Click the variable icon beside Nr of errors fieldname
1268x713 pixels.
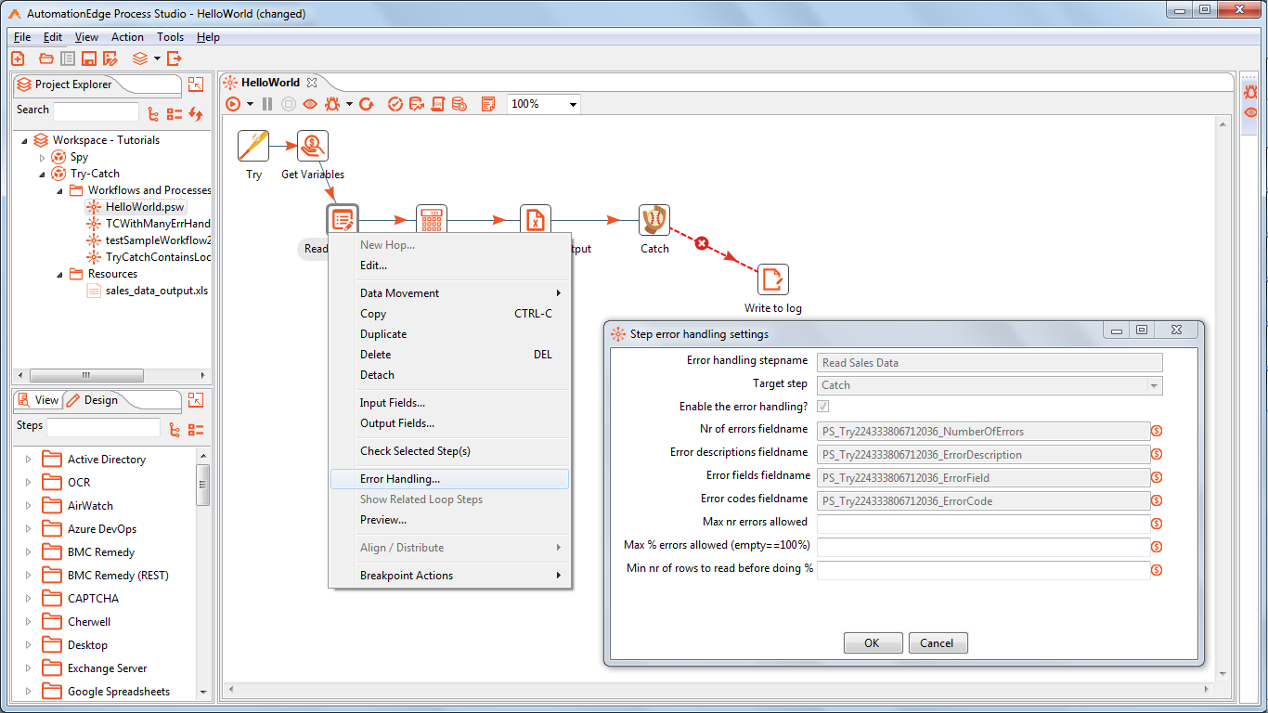coord(1158,431)
